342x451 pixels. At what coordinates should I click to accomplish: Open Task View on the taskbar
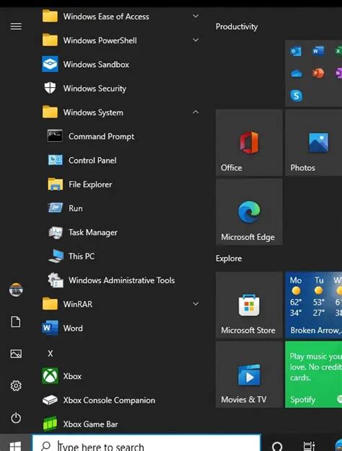pos(309,446)
